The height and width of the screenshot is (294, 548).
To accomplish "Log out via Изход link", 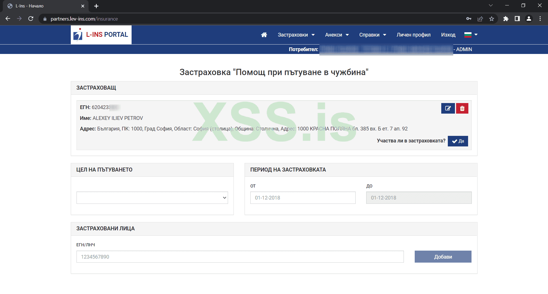I will pos(448,35).
